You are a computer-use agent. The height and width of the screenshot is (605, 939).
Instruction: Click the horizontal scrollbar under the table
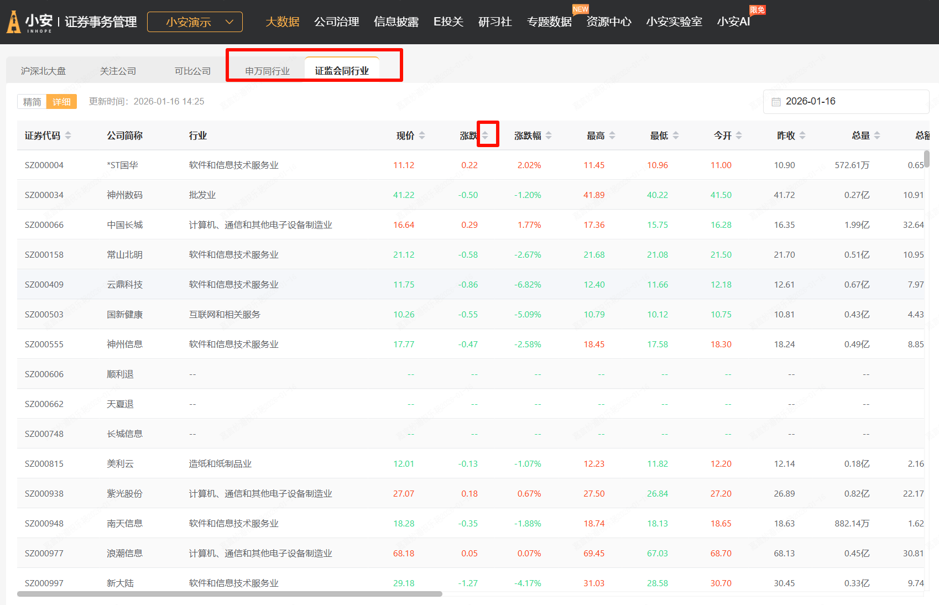(x=229, y=594)
